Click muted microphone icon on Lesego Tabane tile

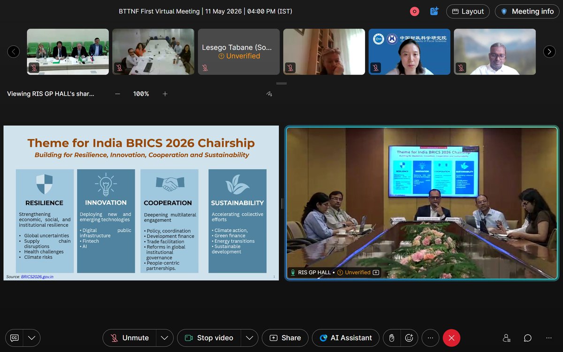coord(205,68)
